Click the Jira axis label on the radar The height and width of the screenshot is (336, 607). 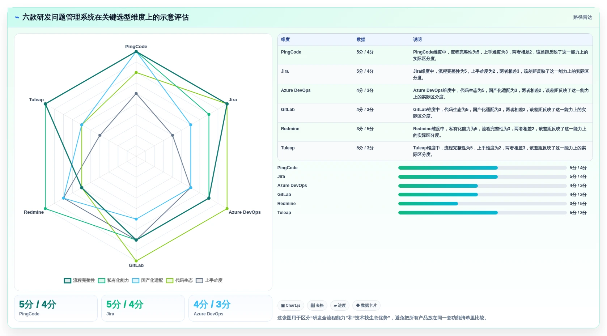click(x=233, y=100)
